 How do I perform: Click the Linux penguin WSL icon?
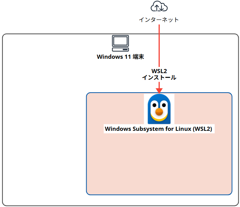pos(159,109)
